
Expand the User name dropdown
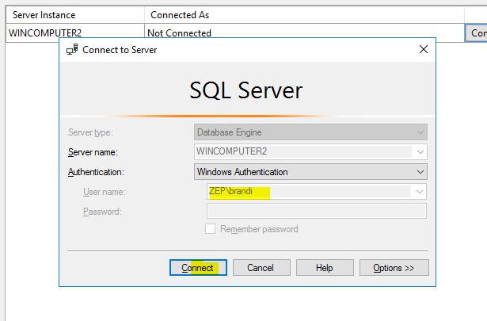(x=420, y=191)
